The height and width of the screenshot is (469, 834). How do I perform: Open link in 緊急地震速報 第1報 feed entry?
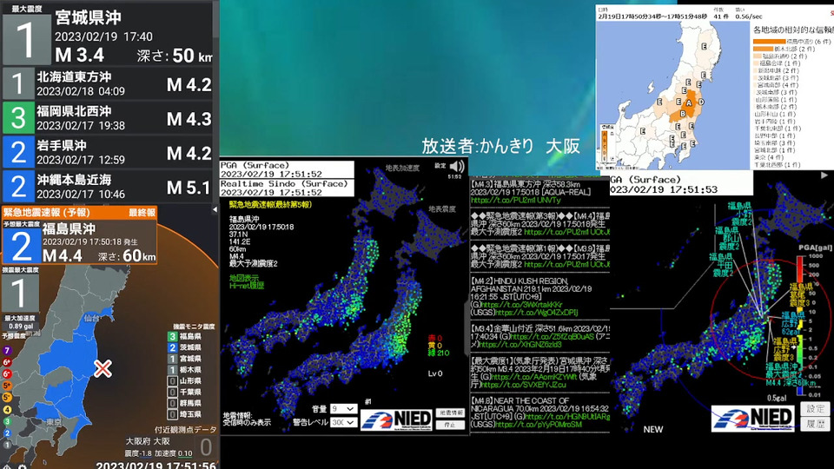coord(567,264)
